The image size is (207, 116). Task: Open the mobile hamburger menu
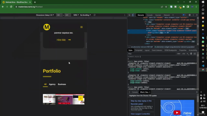coord(82,27)
